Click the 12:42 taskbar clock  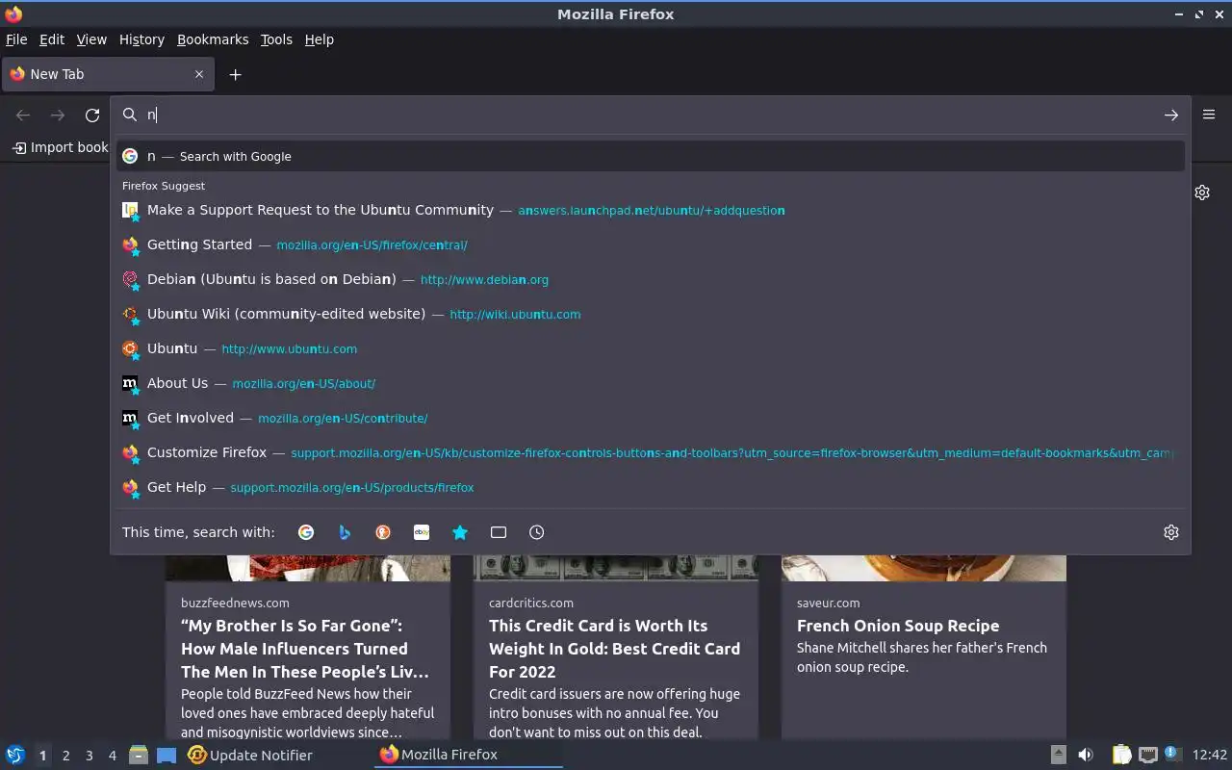[1210, 755]
